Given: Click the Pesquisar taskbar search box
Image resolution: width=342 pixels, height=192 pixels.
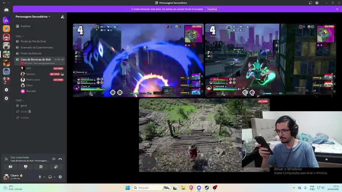Looking at the screenshot, I should coord(152,188).
